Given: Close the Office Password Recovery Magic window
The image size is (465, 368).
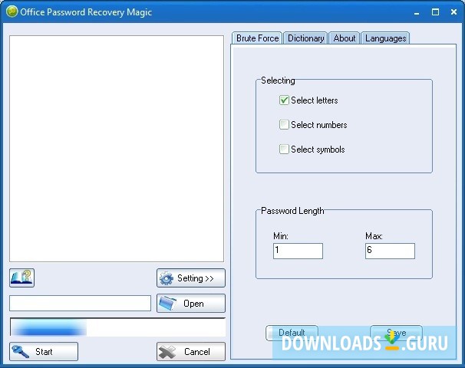Looking at the screenshot, I should (453, 12).
